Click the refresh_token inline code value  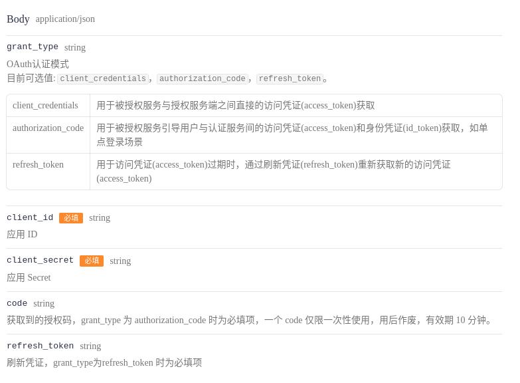coord(290,79)
